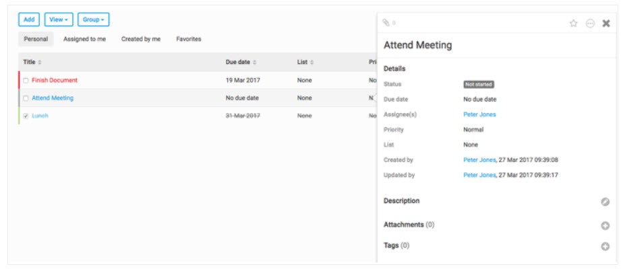
Task: Expand the Group dropdown
Action: pyautogui.click(x=93, y=20)
